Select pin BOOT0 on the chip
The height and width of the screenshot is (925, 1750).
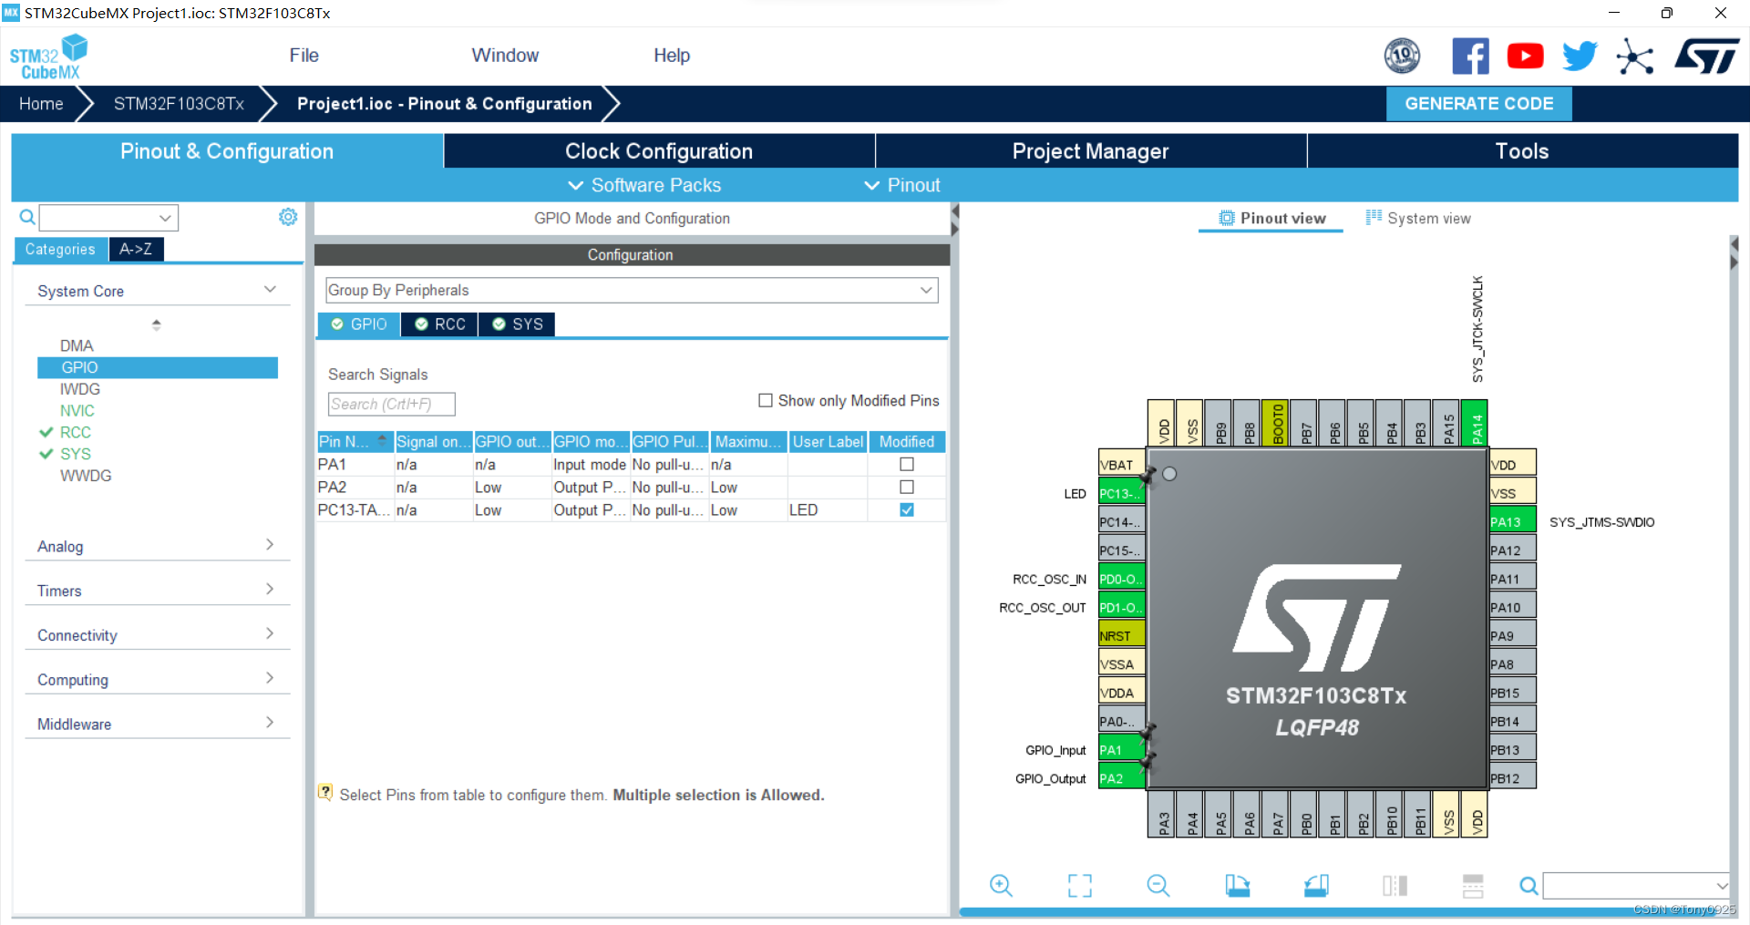coord(1276,423)
